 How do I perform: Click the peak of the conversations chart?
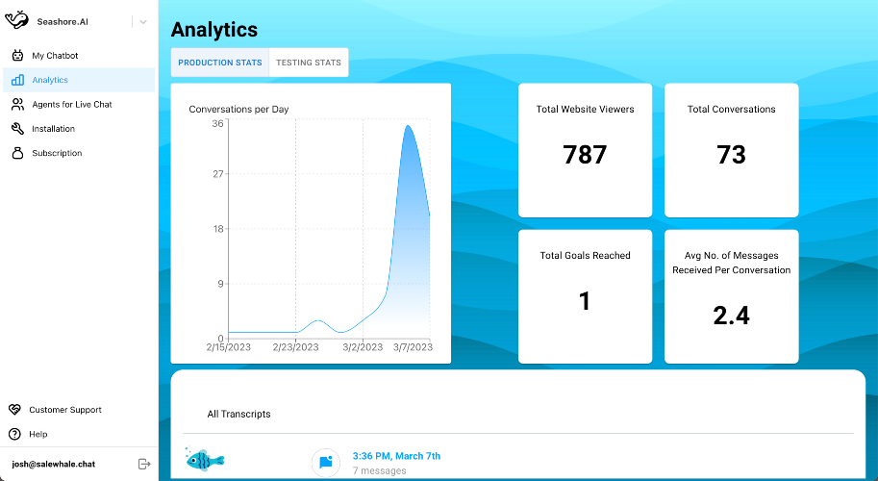[408, 126]
